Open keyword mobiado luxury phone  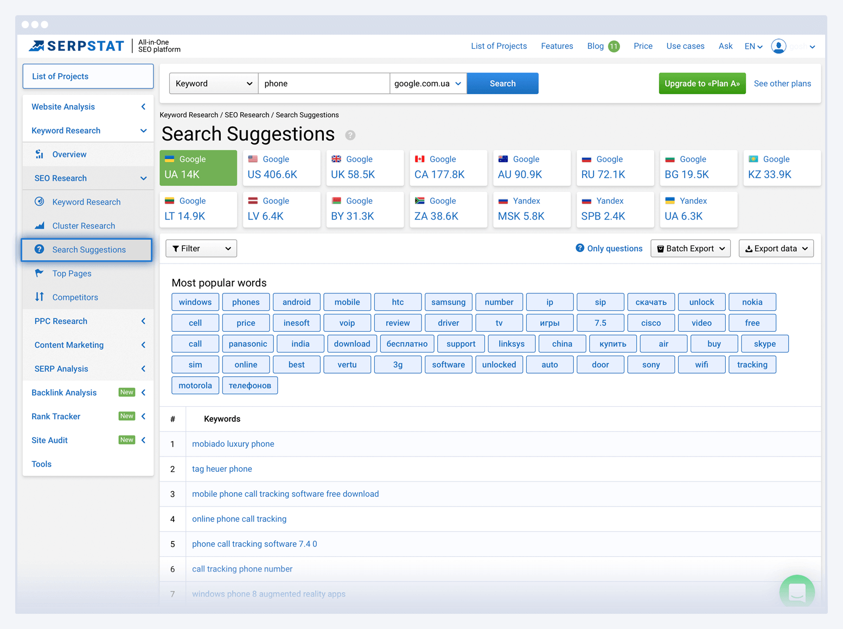233,444
